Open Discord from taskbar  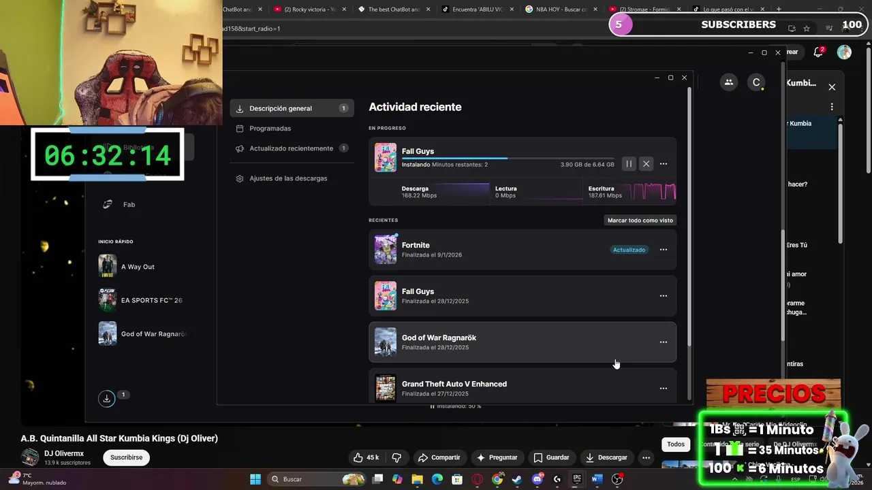coord(538,479)
